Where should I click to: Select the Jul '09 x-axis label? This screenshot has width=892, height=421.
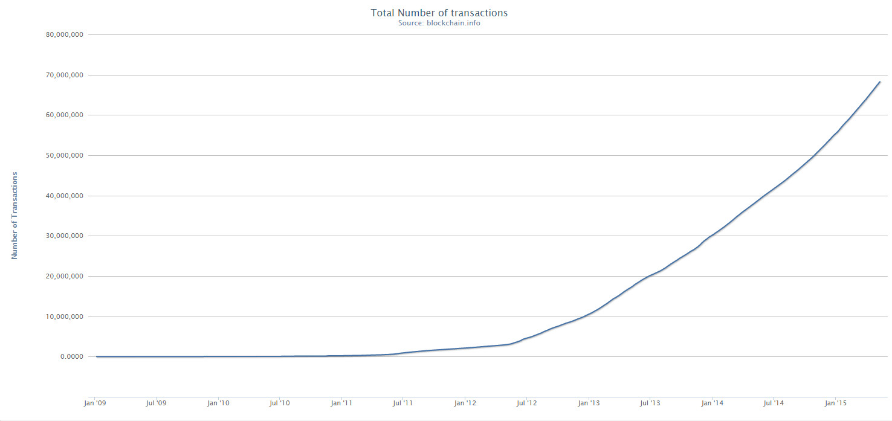click(x=156, y=402)
